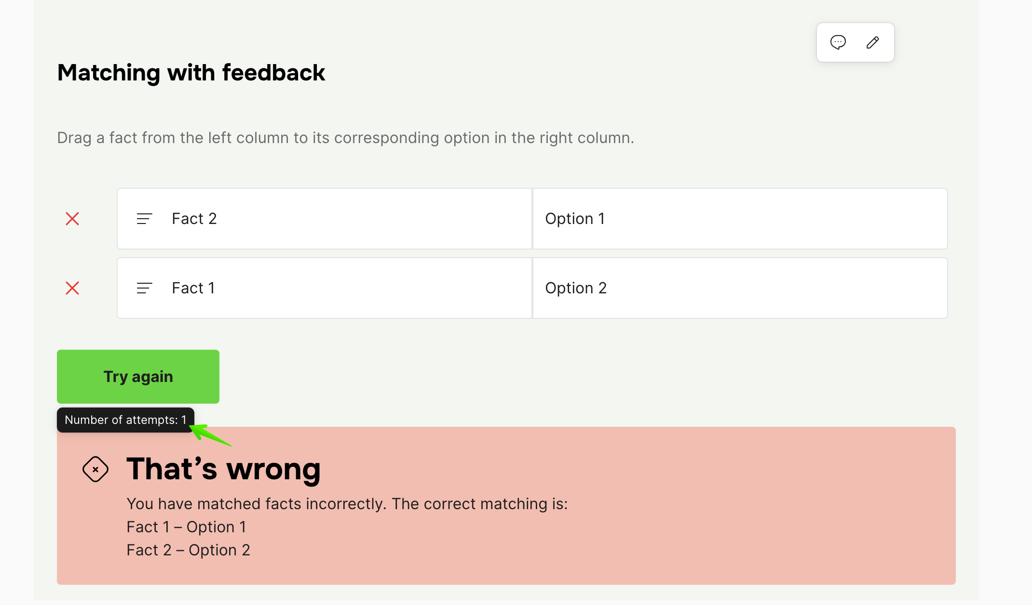The image size is (1032, 605).
Task: Click the "Fact 1 – Option 1" answer line
Action: [x=186, y=527]
